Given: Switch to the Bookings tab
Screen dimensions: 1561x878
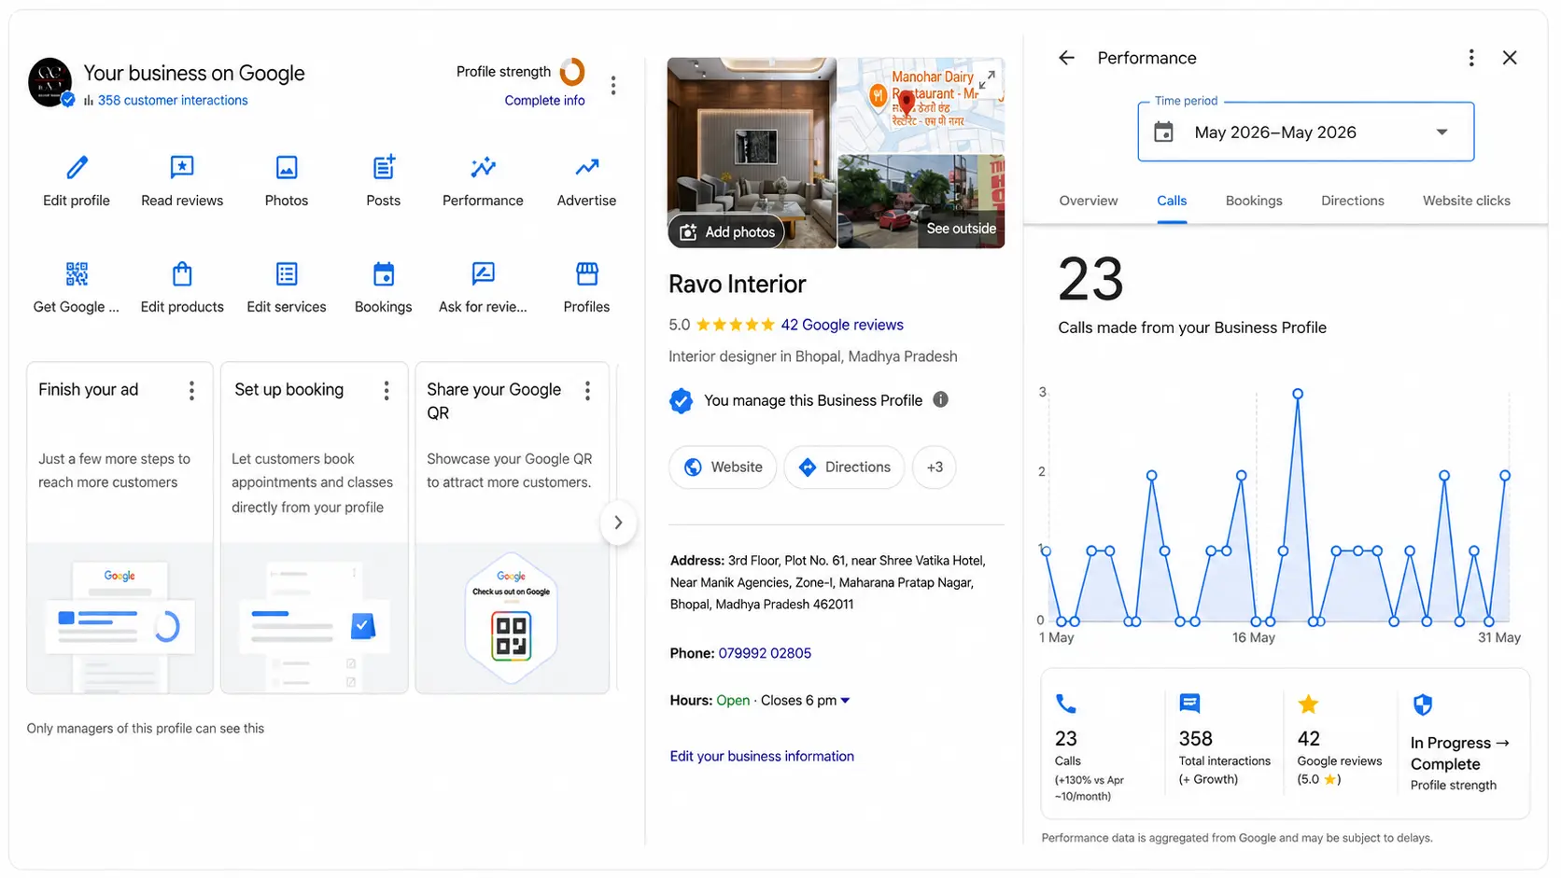Looking at the screenshot, I should pyautogui.click(x=1254, y=201).
